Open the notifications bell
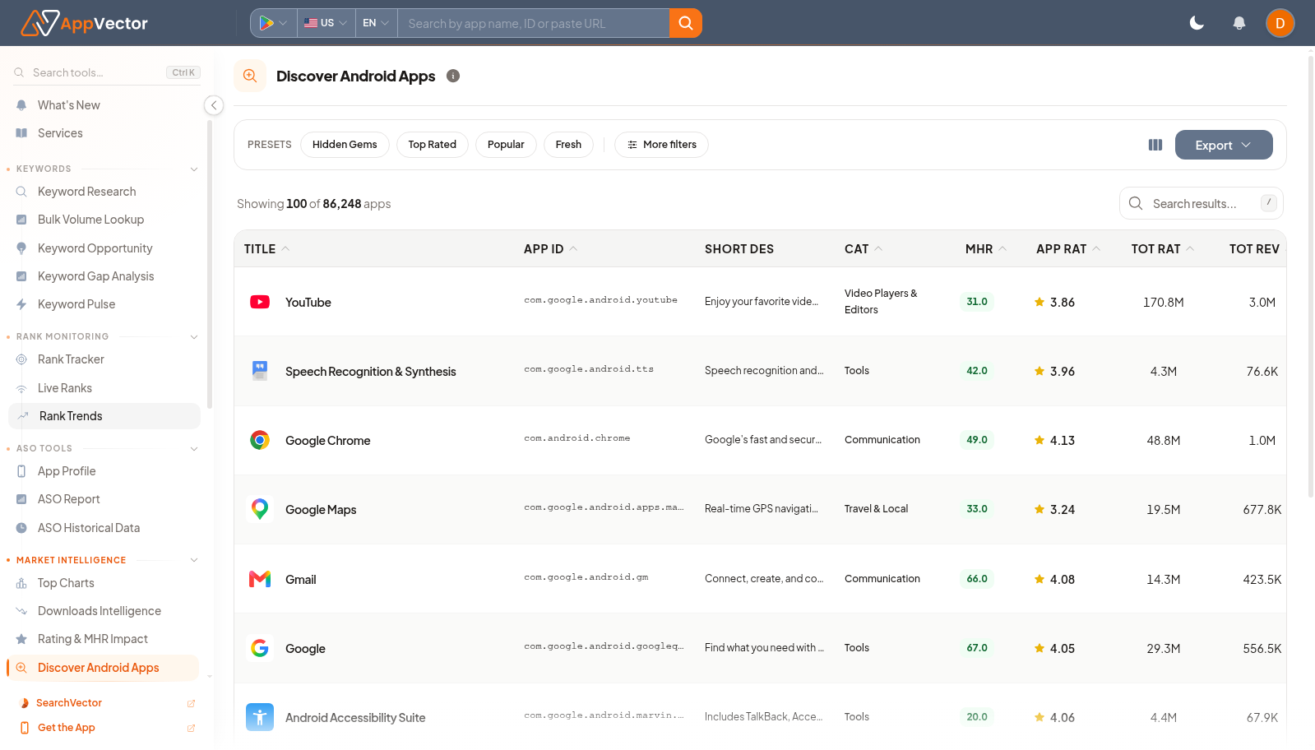This screenshot has width=1315, height=750. click(x=1239, y=23)
